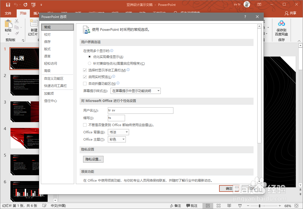
Task: Switch to Reading view icon
Action: click(229, 206)
